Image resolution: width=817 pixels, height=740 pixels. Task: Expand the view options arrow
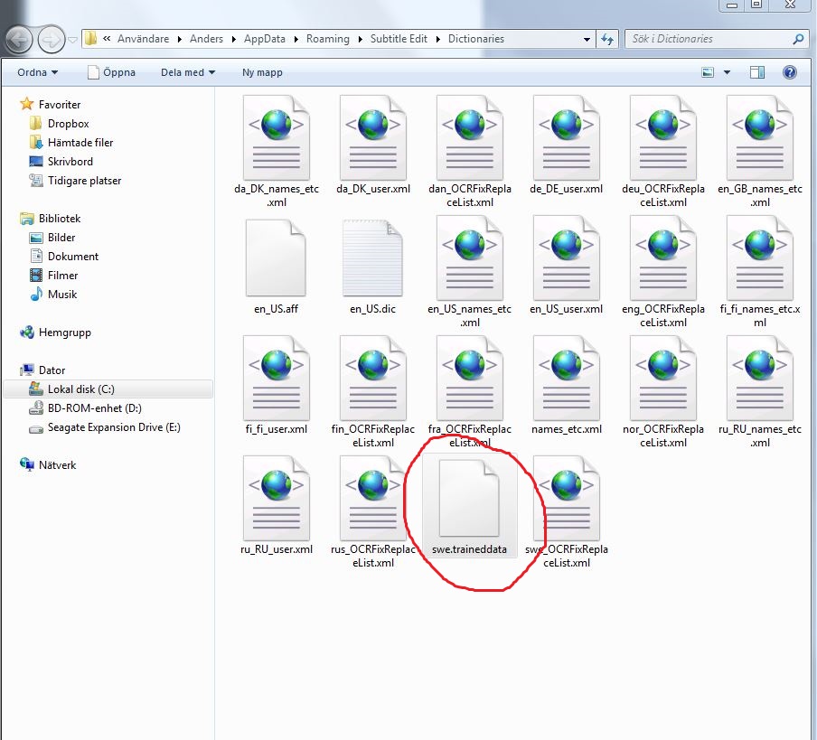click(x=727, y=72)
